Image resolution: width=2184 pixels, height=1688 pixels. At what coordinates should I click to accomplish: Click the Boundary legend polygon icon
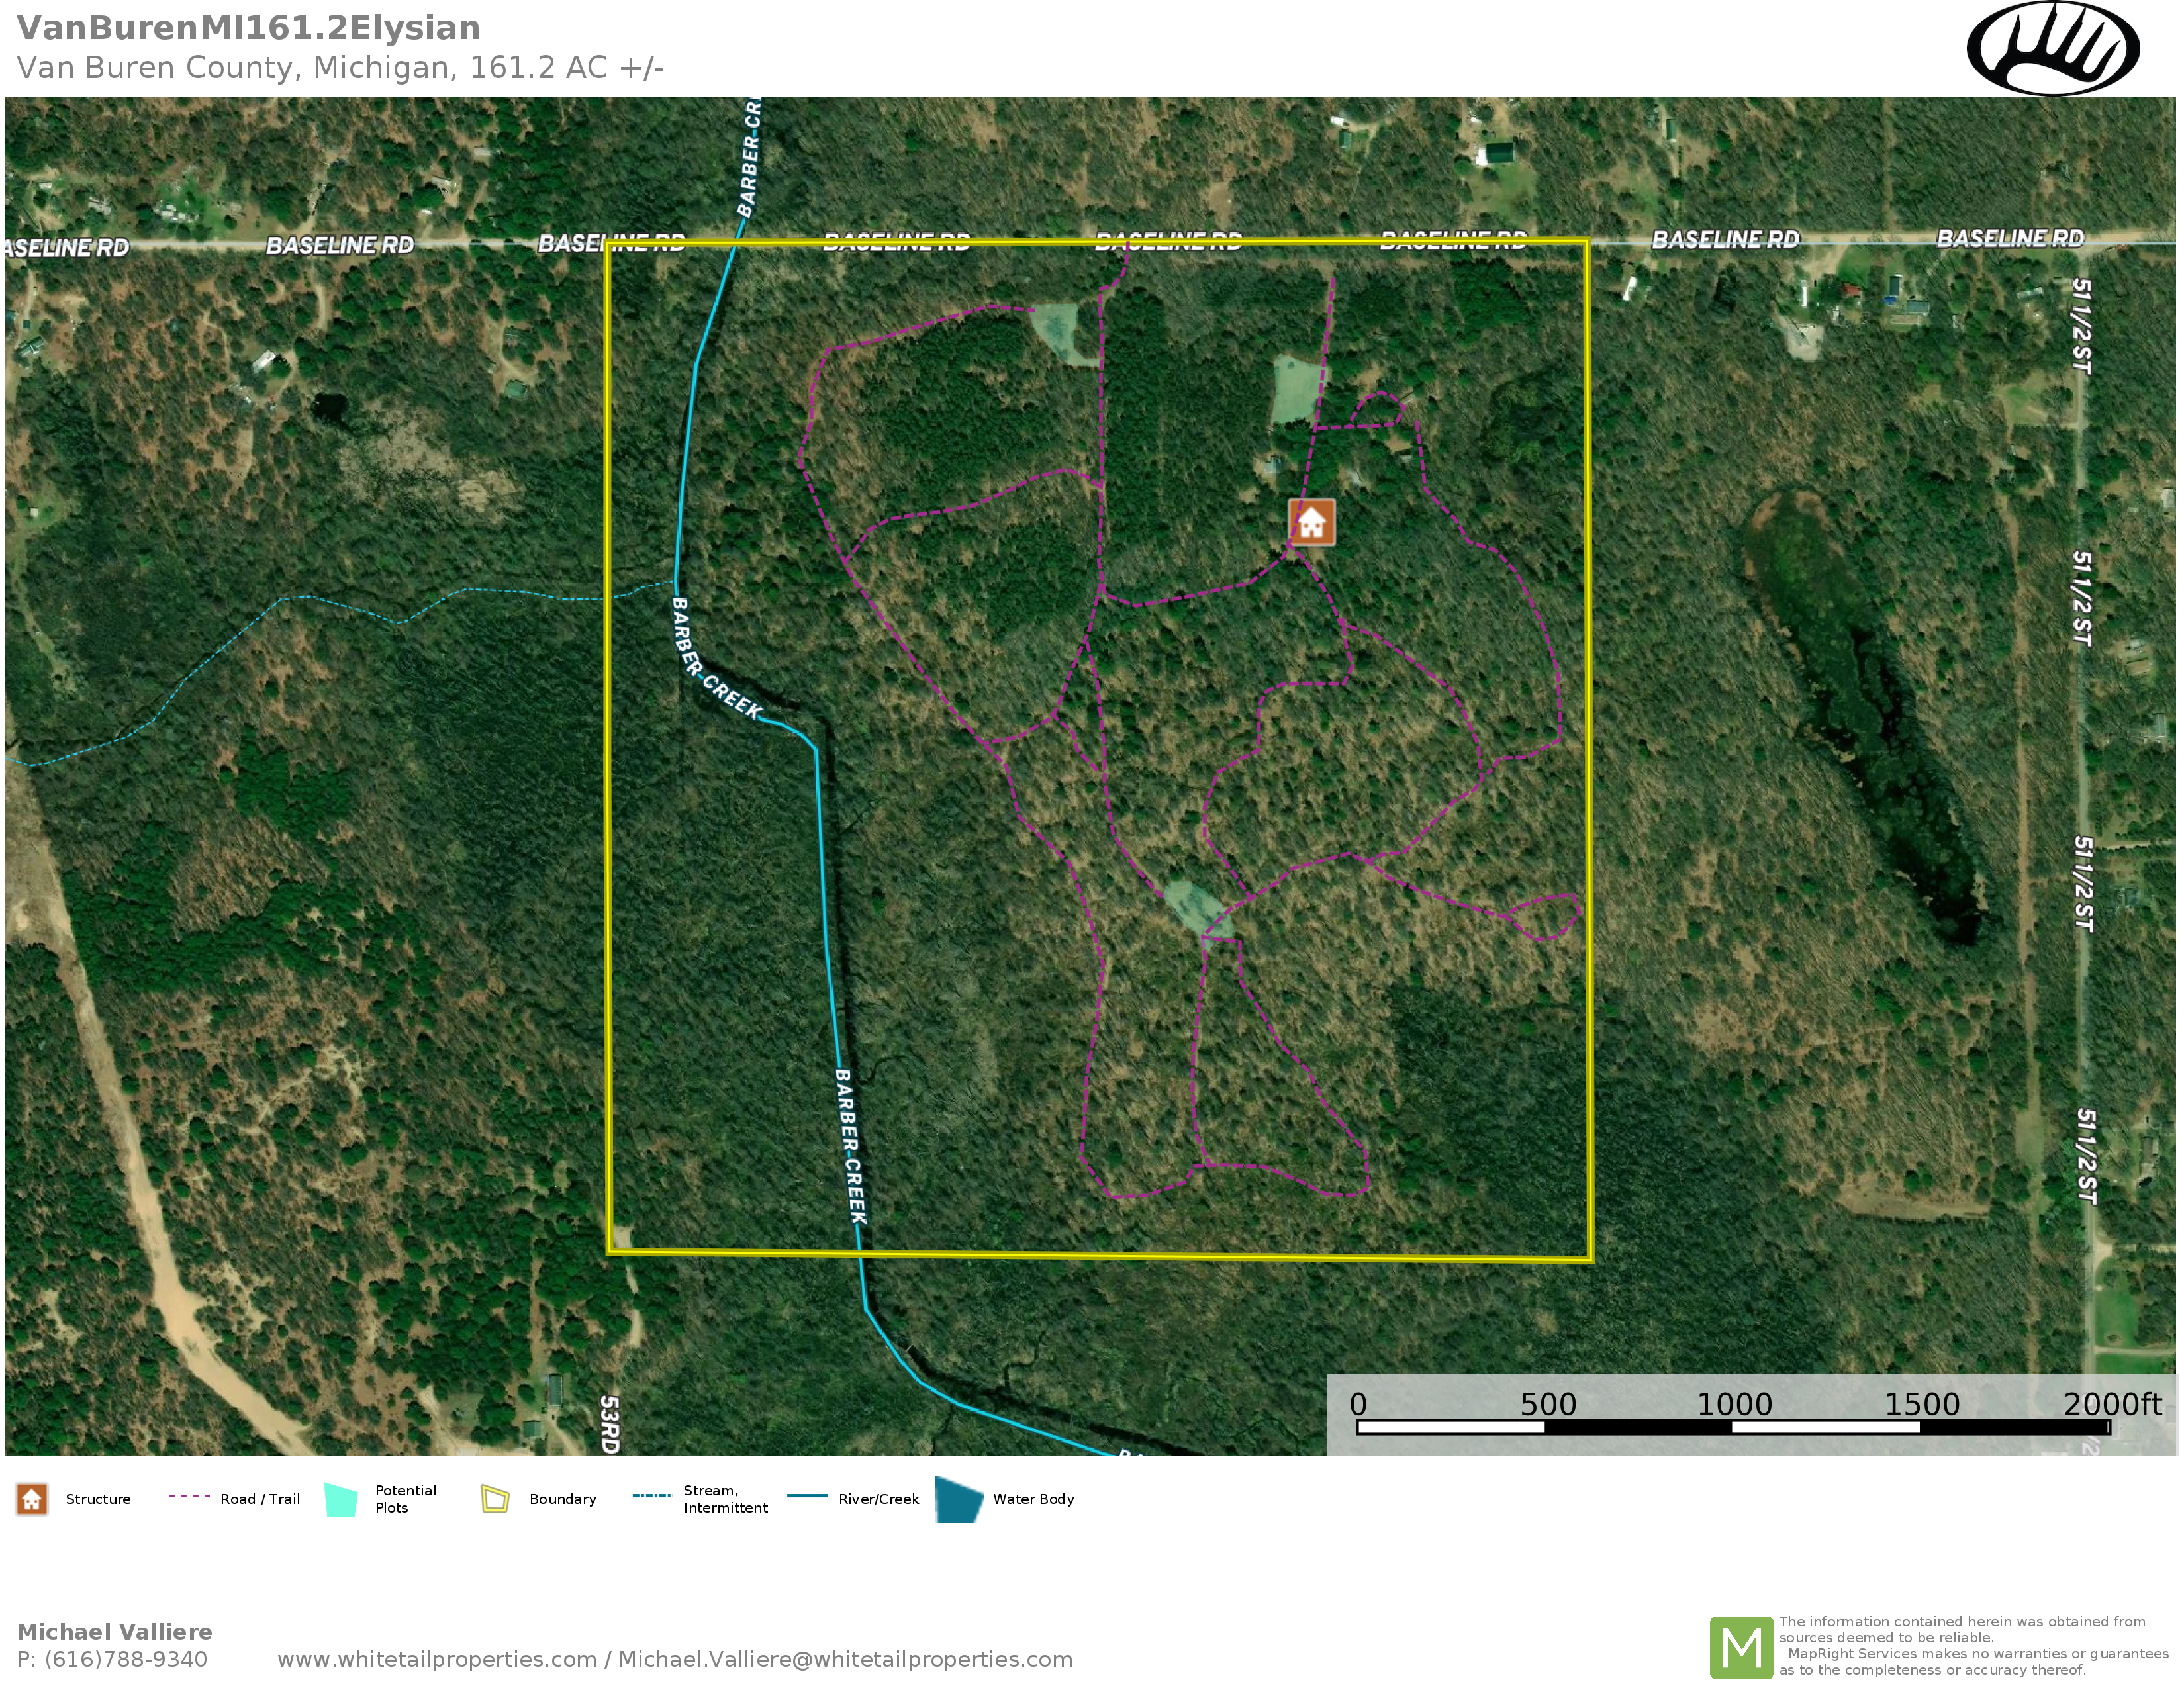pyautogui.click(x=495, y=1499)
